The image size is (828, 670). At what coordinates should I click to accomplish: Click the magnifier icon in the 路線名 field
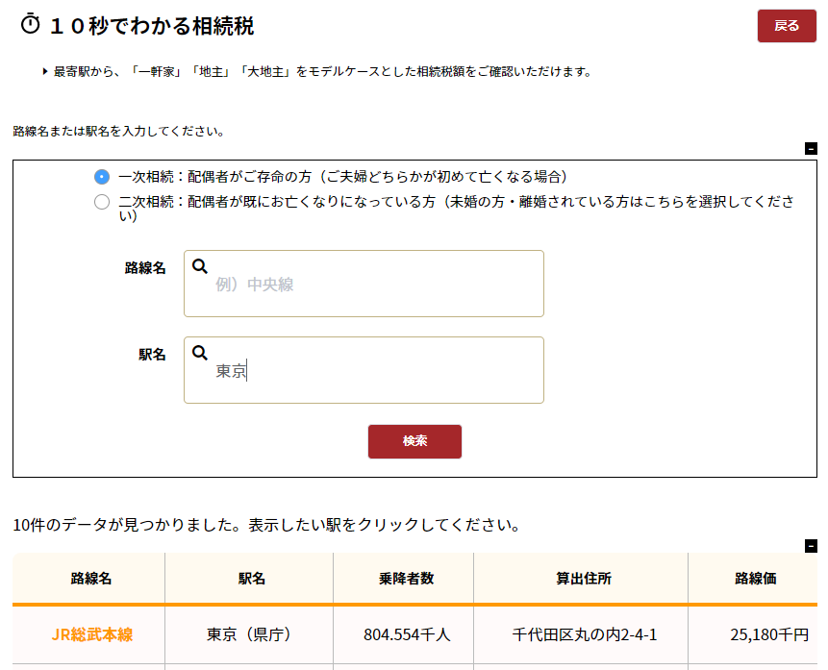point(200,266)
